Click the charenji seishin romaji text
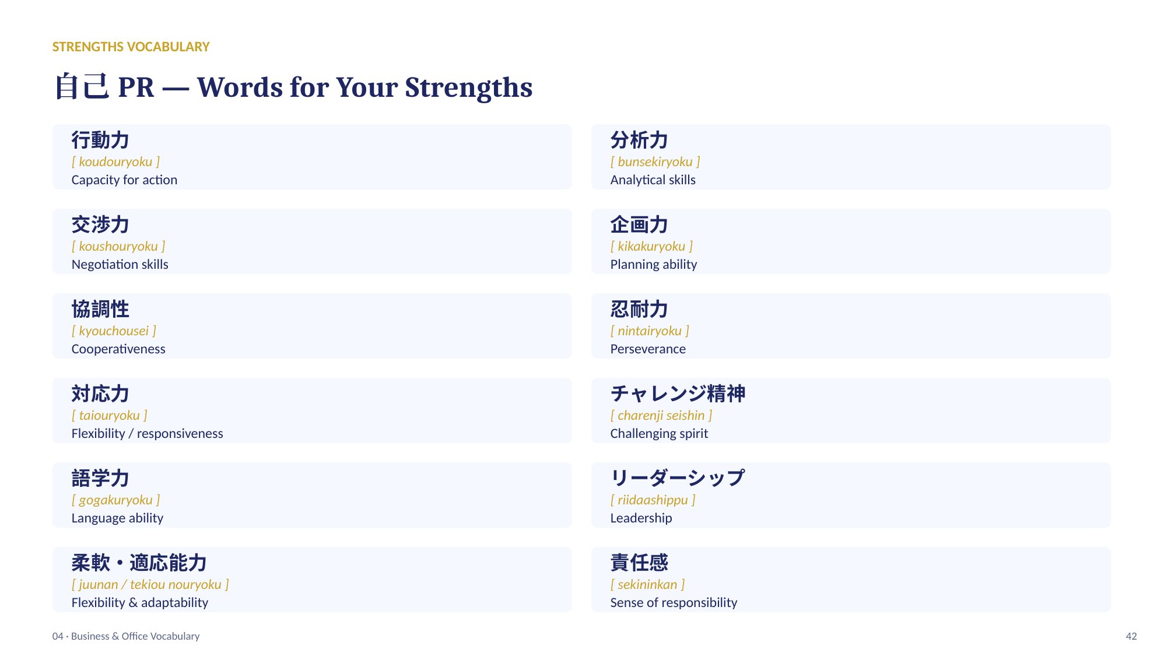The image size is (1164, 656). pyautogui.click(x=661, y=415)
